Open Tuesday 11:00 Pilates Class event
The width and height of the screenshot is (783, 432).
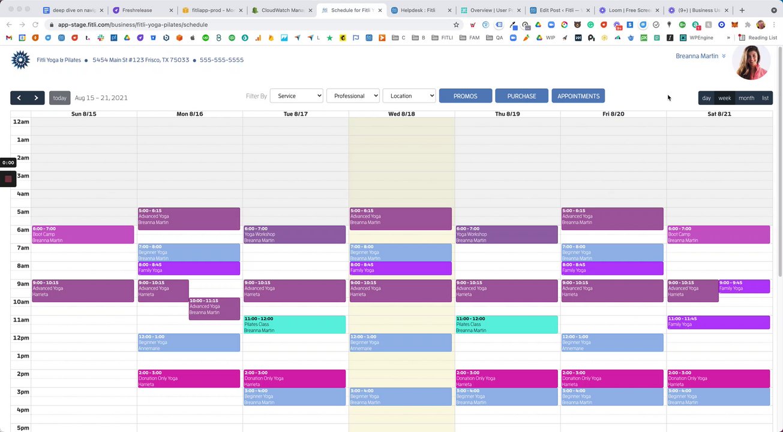pyautogui.click(x=295, y=325)
